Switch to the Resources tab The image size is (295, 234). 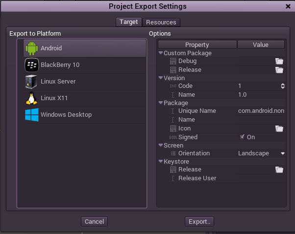[x=161, y=22]
